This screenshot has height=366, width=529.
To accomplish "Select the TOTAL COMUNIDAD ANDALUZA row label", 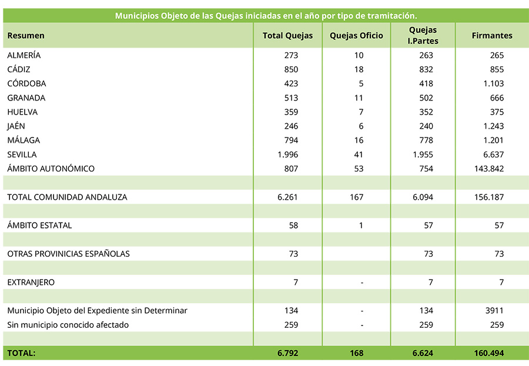I will coord(67,197).
